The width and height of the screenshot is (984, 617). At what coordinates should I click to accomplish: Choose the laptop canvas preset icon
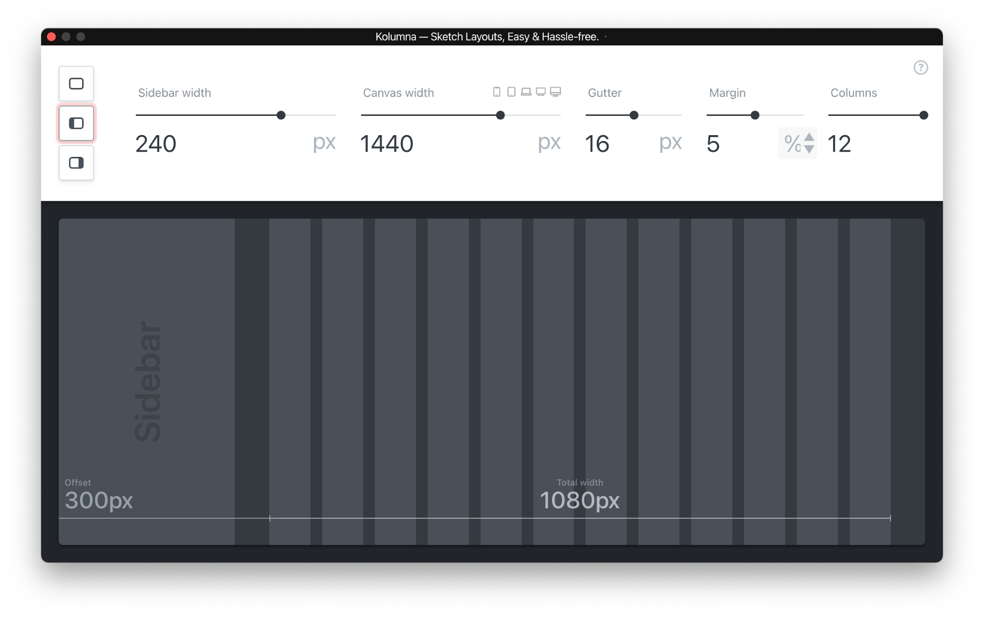pos(526,92)
